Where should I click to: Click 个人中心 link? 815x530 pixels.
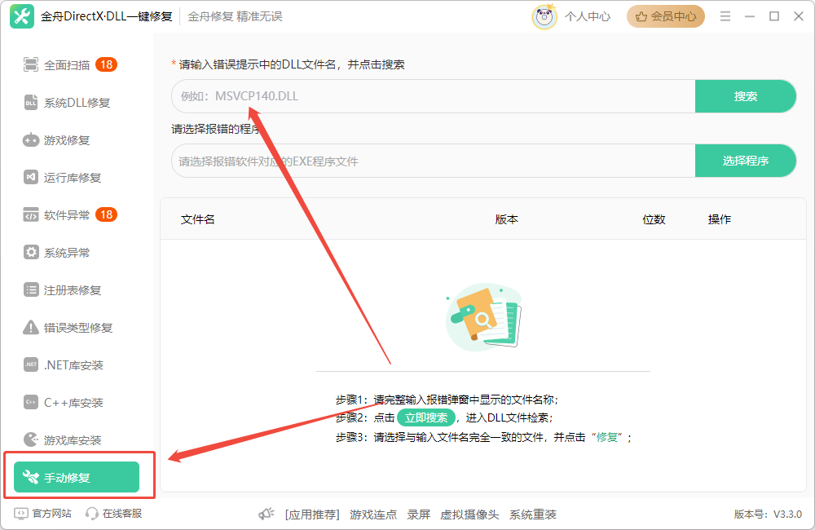[588, 16]
